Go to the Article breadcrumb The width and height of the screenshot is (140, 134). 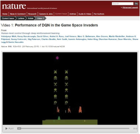(31, 18)
